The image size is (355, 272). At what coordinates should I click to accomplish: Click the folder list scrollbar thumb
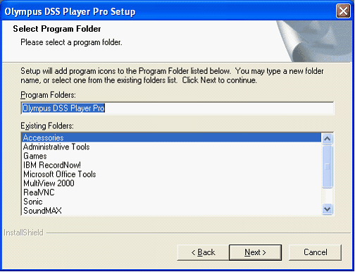point(328,166)
